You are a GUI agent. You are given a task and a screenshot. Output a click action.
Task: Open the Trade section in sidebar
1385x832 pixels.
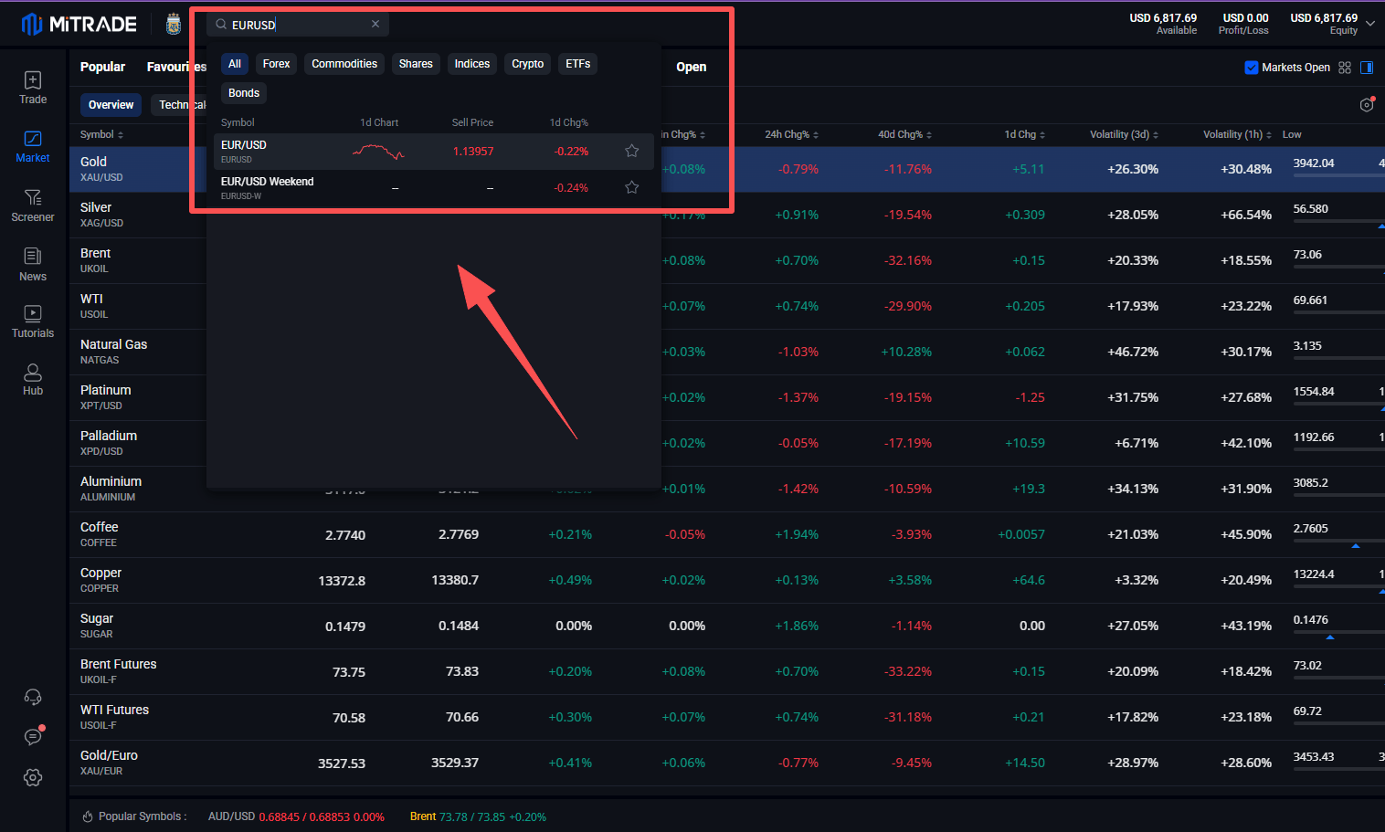point(33,88)
